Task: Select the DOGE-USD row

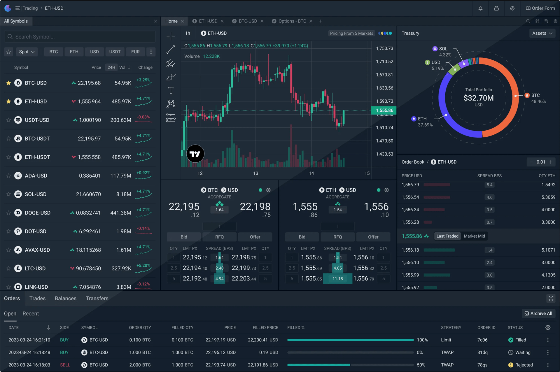Action: 79,213
